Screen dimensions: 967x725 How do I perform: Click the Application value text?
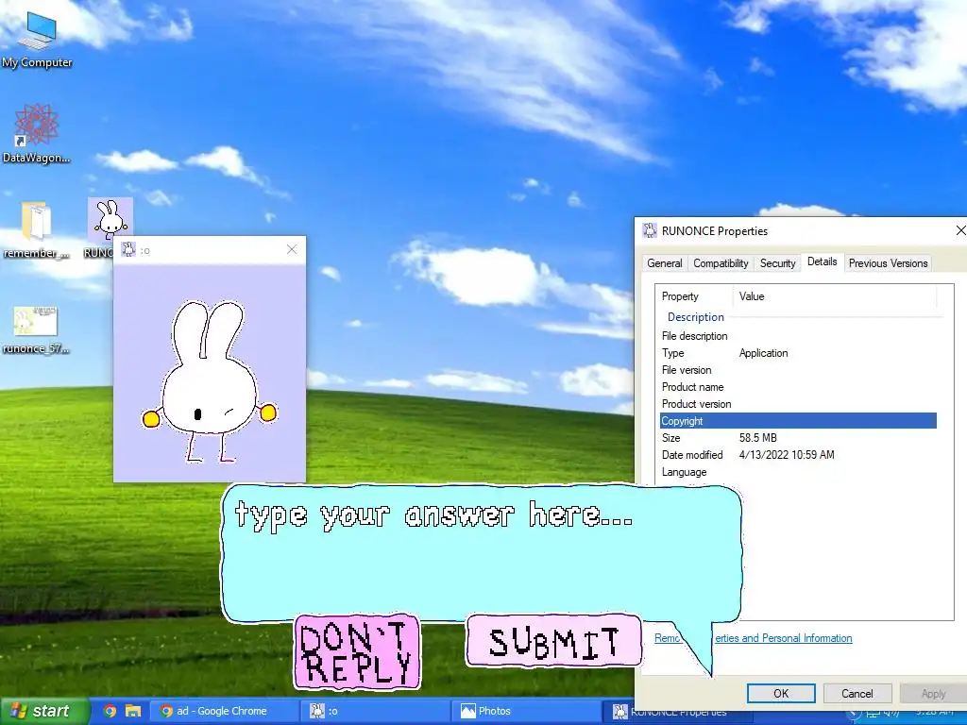[x=763, y=353]
